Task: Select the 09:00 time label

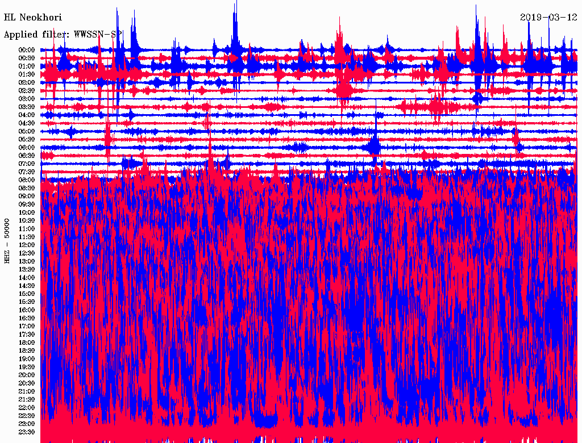Action: click(27, 197)
